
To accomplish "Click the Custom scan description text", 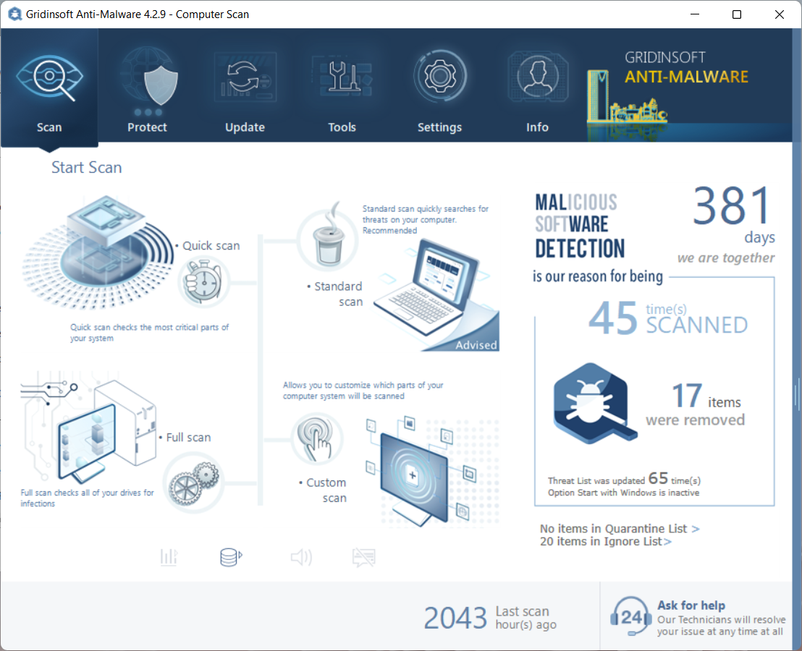I will (x=363, y=391).
